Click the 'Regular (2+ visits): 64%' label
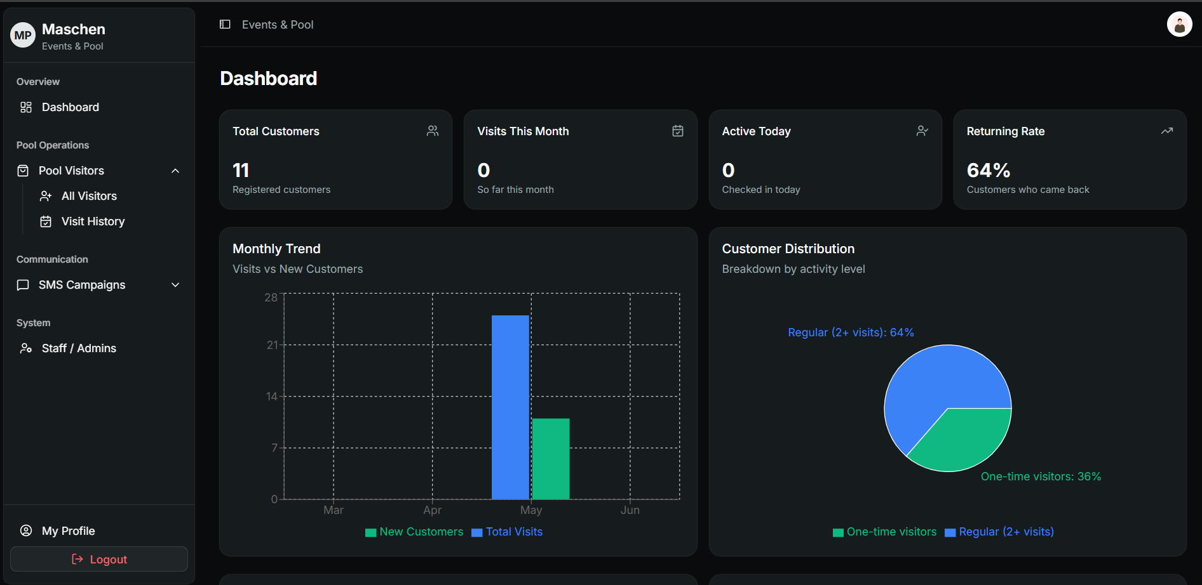The height and width of the screenshot is (585, 1202). [x=851, y=332]
